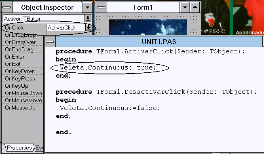The image size is (264, 154).
Task: Expand the Activar: TButton component selector
Action: [88, 18]
